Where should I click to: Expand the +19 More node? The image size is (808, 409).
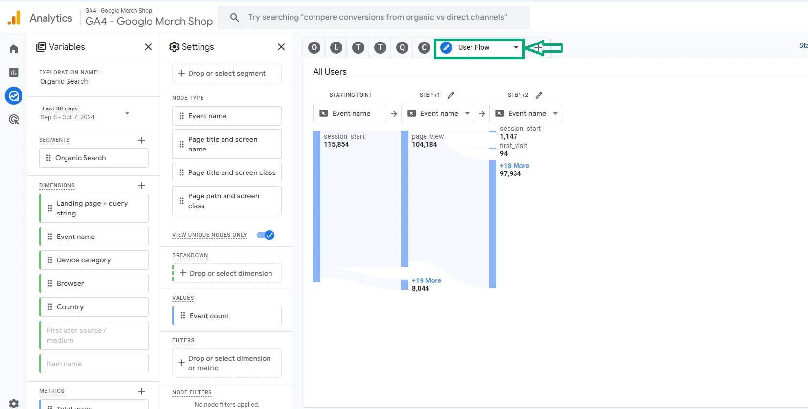(x=426, y=280)
